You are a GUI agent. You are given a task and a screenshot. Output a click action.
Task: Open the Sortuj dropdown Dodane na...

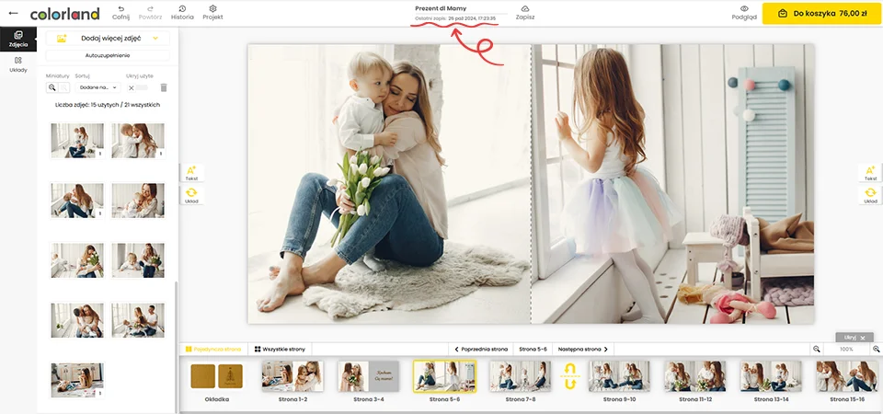(x=98, y=87)
